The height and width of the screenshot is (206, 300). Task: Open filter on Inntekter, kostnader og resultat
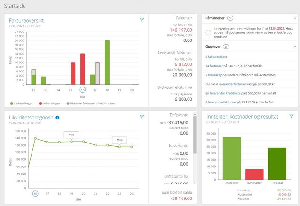pos(291,116)
